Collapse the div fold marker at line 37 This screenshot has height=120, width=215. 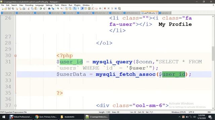[x=15, y=106]
